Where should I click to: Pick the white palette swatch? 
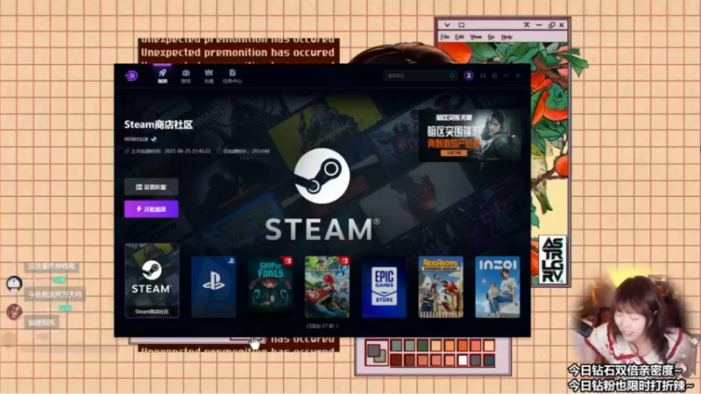click(463, 360)
